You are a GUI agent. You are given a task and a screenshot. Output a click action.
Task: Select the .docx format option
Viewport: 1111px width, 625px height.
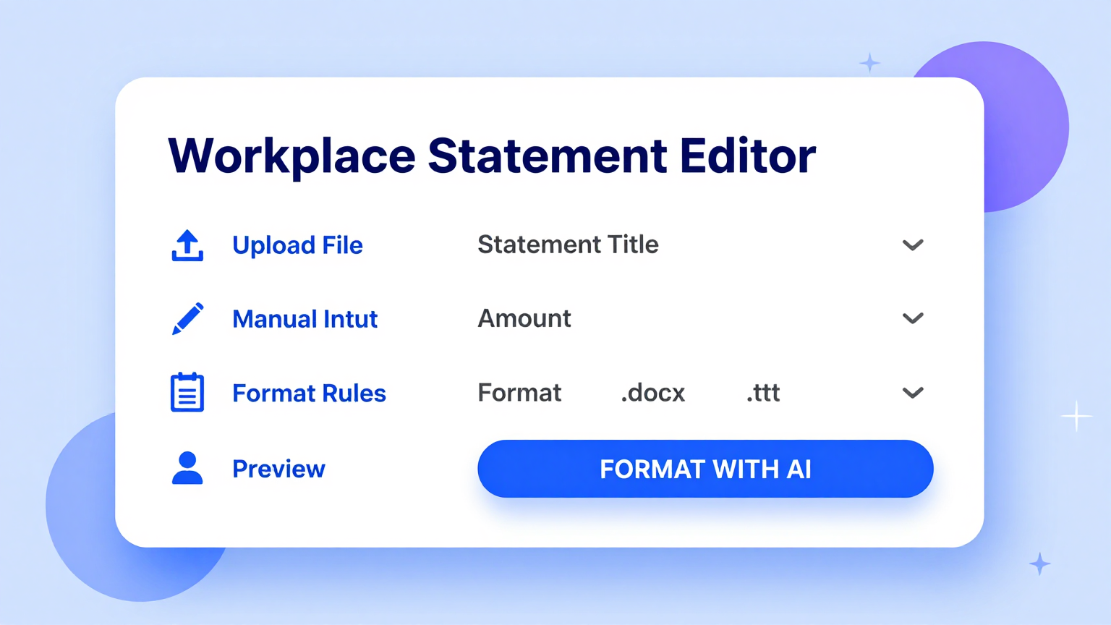click(x=652, y=393)
